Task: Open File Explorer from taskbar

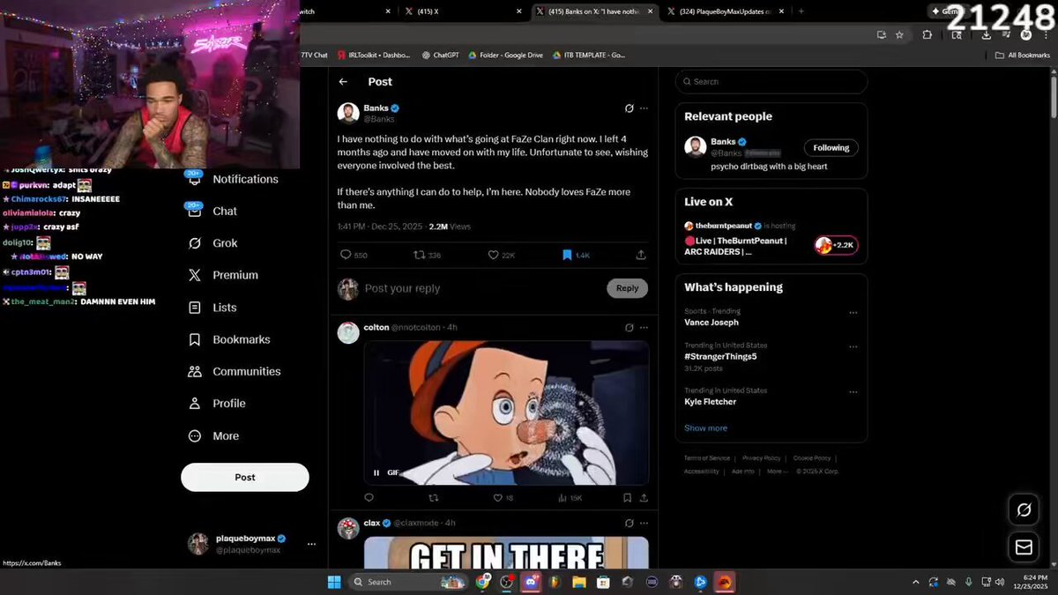Action: (579, 582)
